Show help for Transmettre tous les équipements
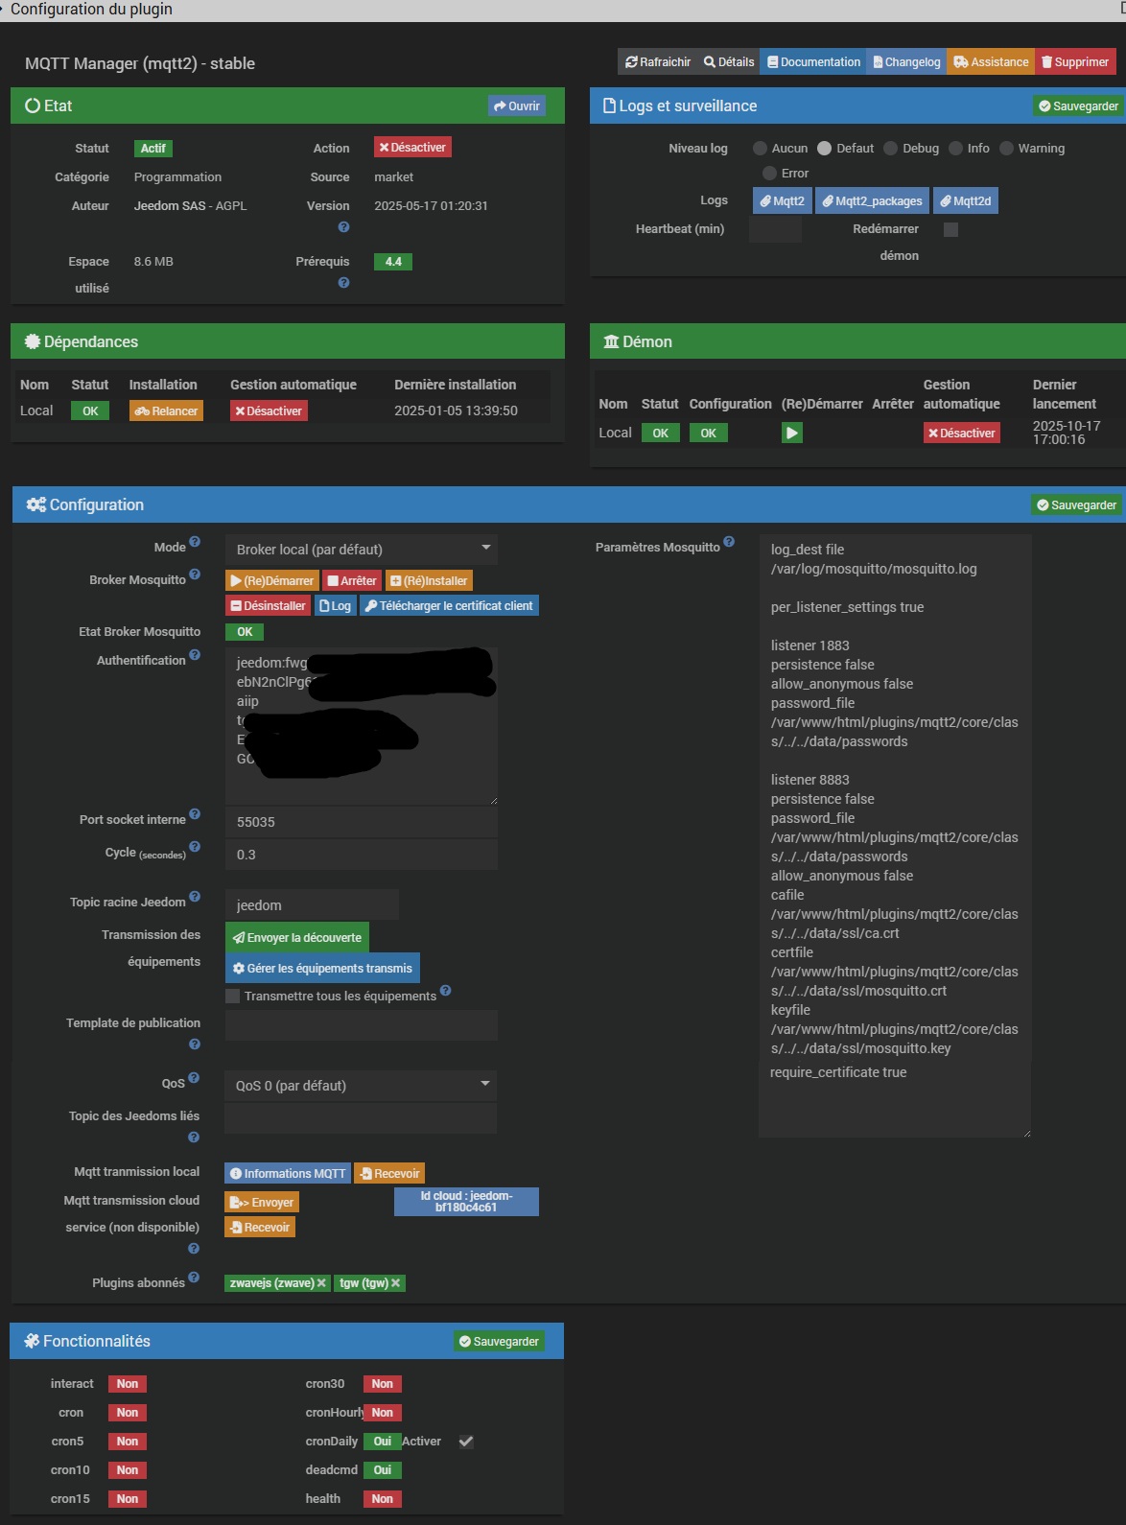The image size is (1126, 1525). click(445, 991)
